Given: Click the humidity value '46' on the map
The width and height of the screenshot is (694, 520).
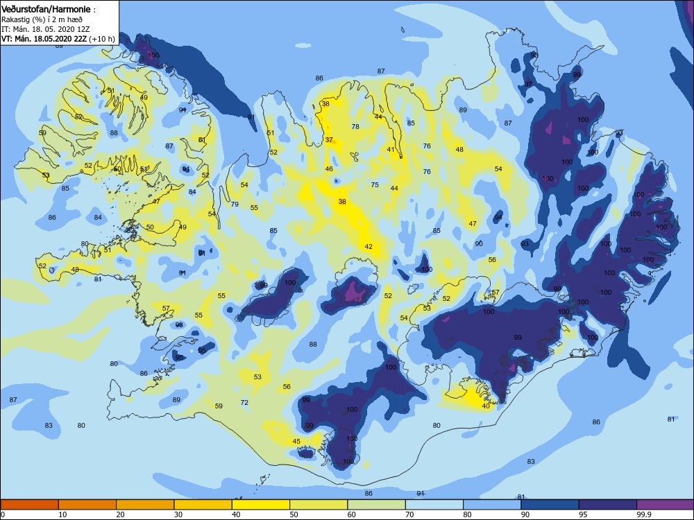Looking at the screenshot, I should coord(329,169).
